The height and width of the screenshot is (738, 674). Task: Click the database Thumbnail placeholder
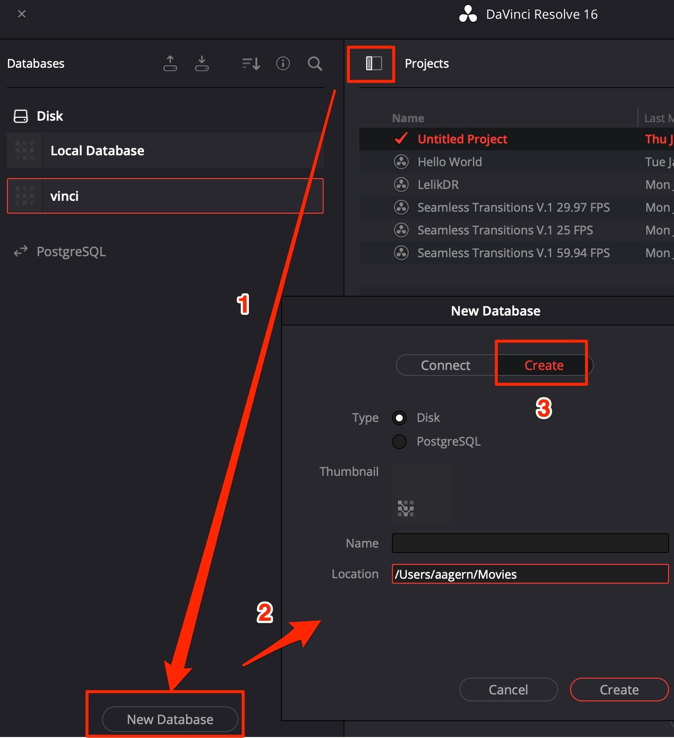(422, 493)
